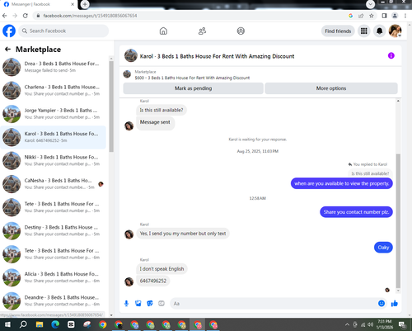The image size is (412, 331).
Task: Open Nikki conversation in list
Action: click(53, 160)
